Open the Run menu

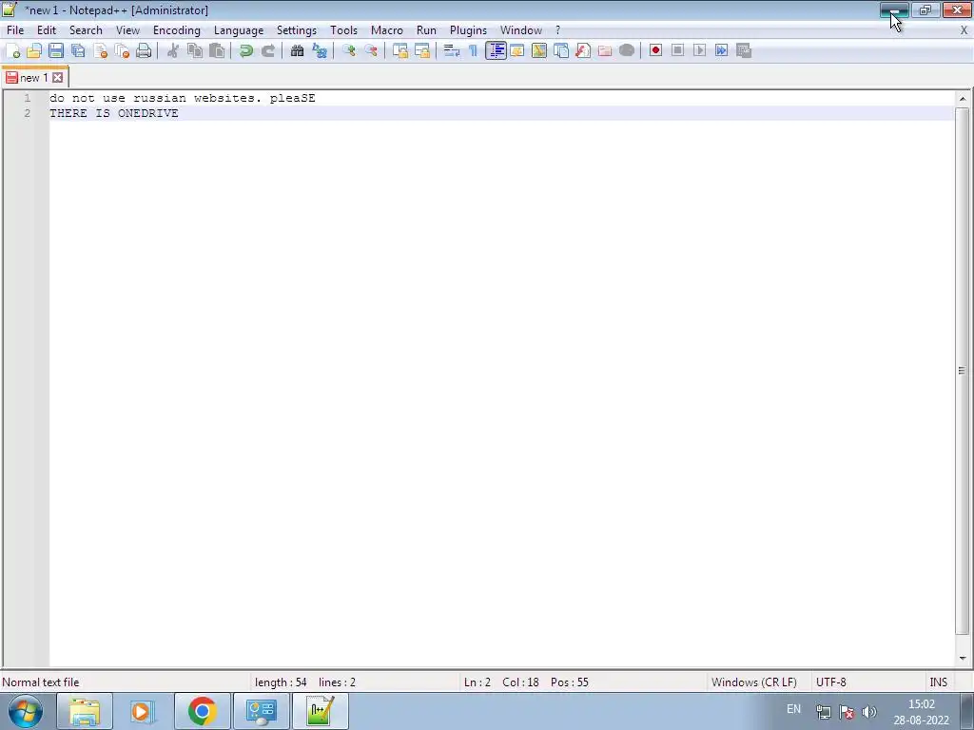426,30
